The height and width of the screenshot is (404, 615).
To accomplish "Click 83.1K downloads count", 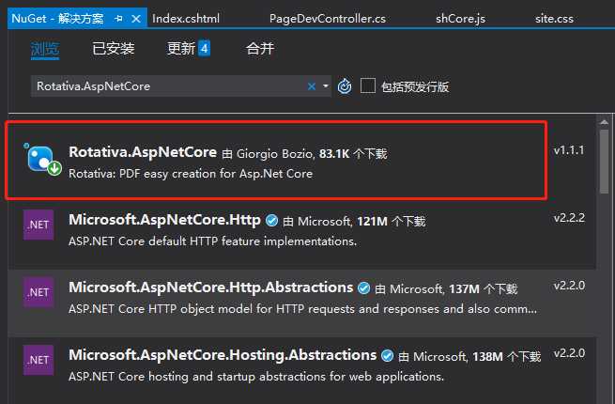I will click(334, 153).
